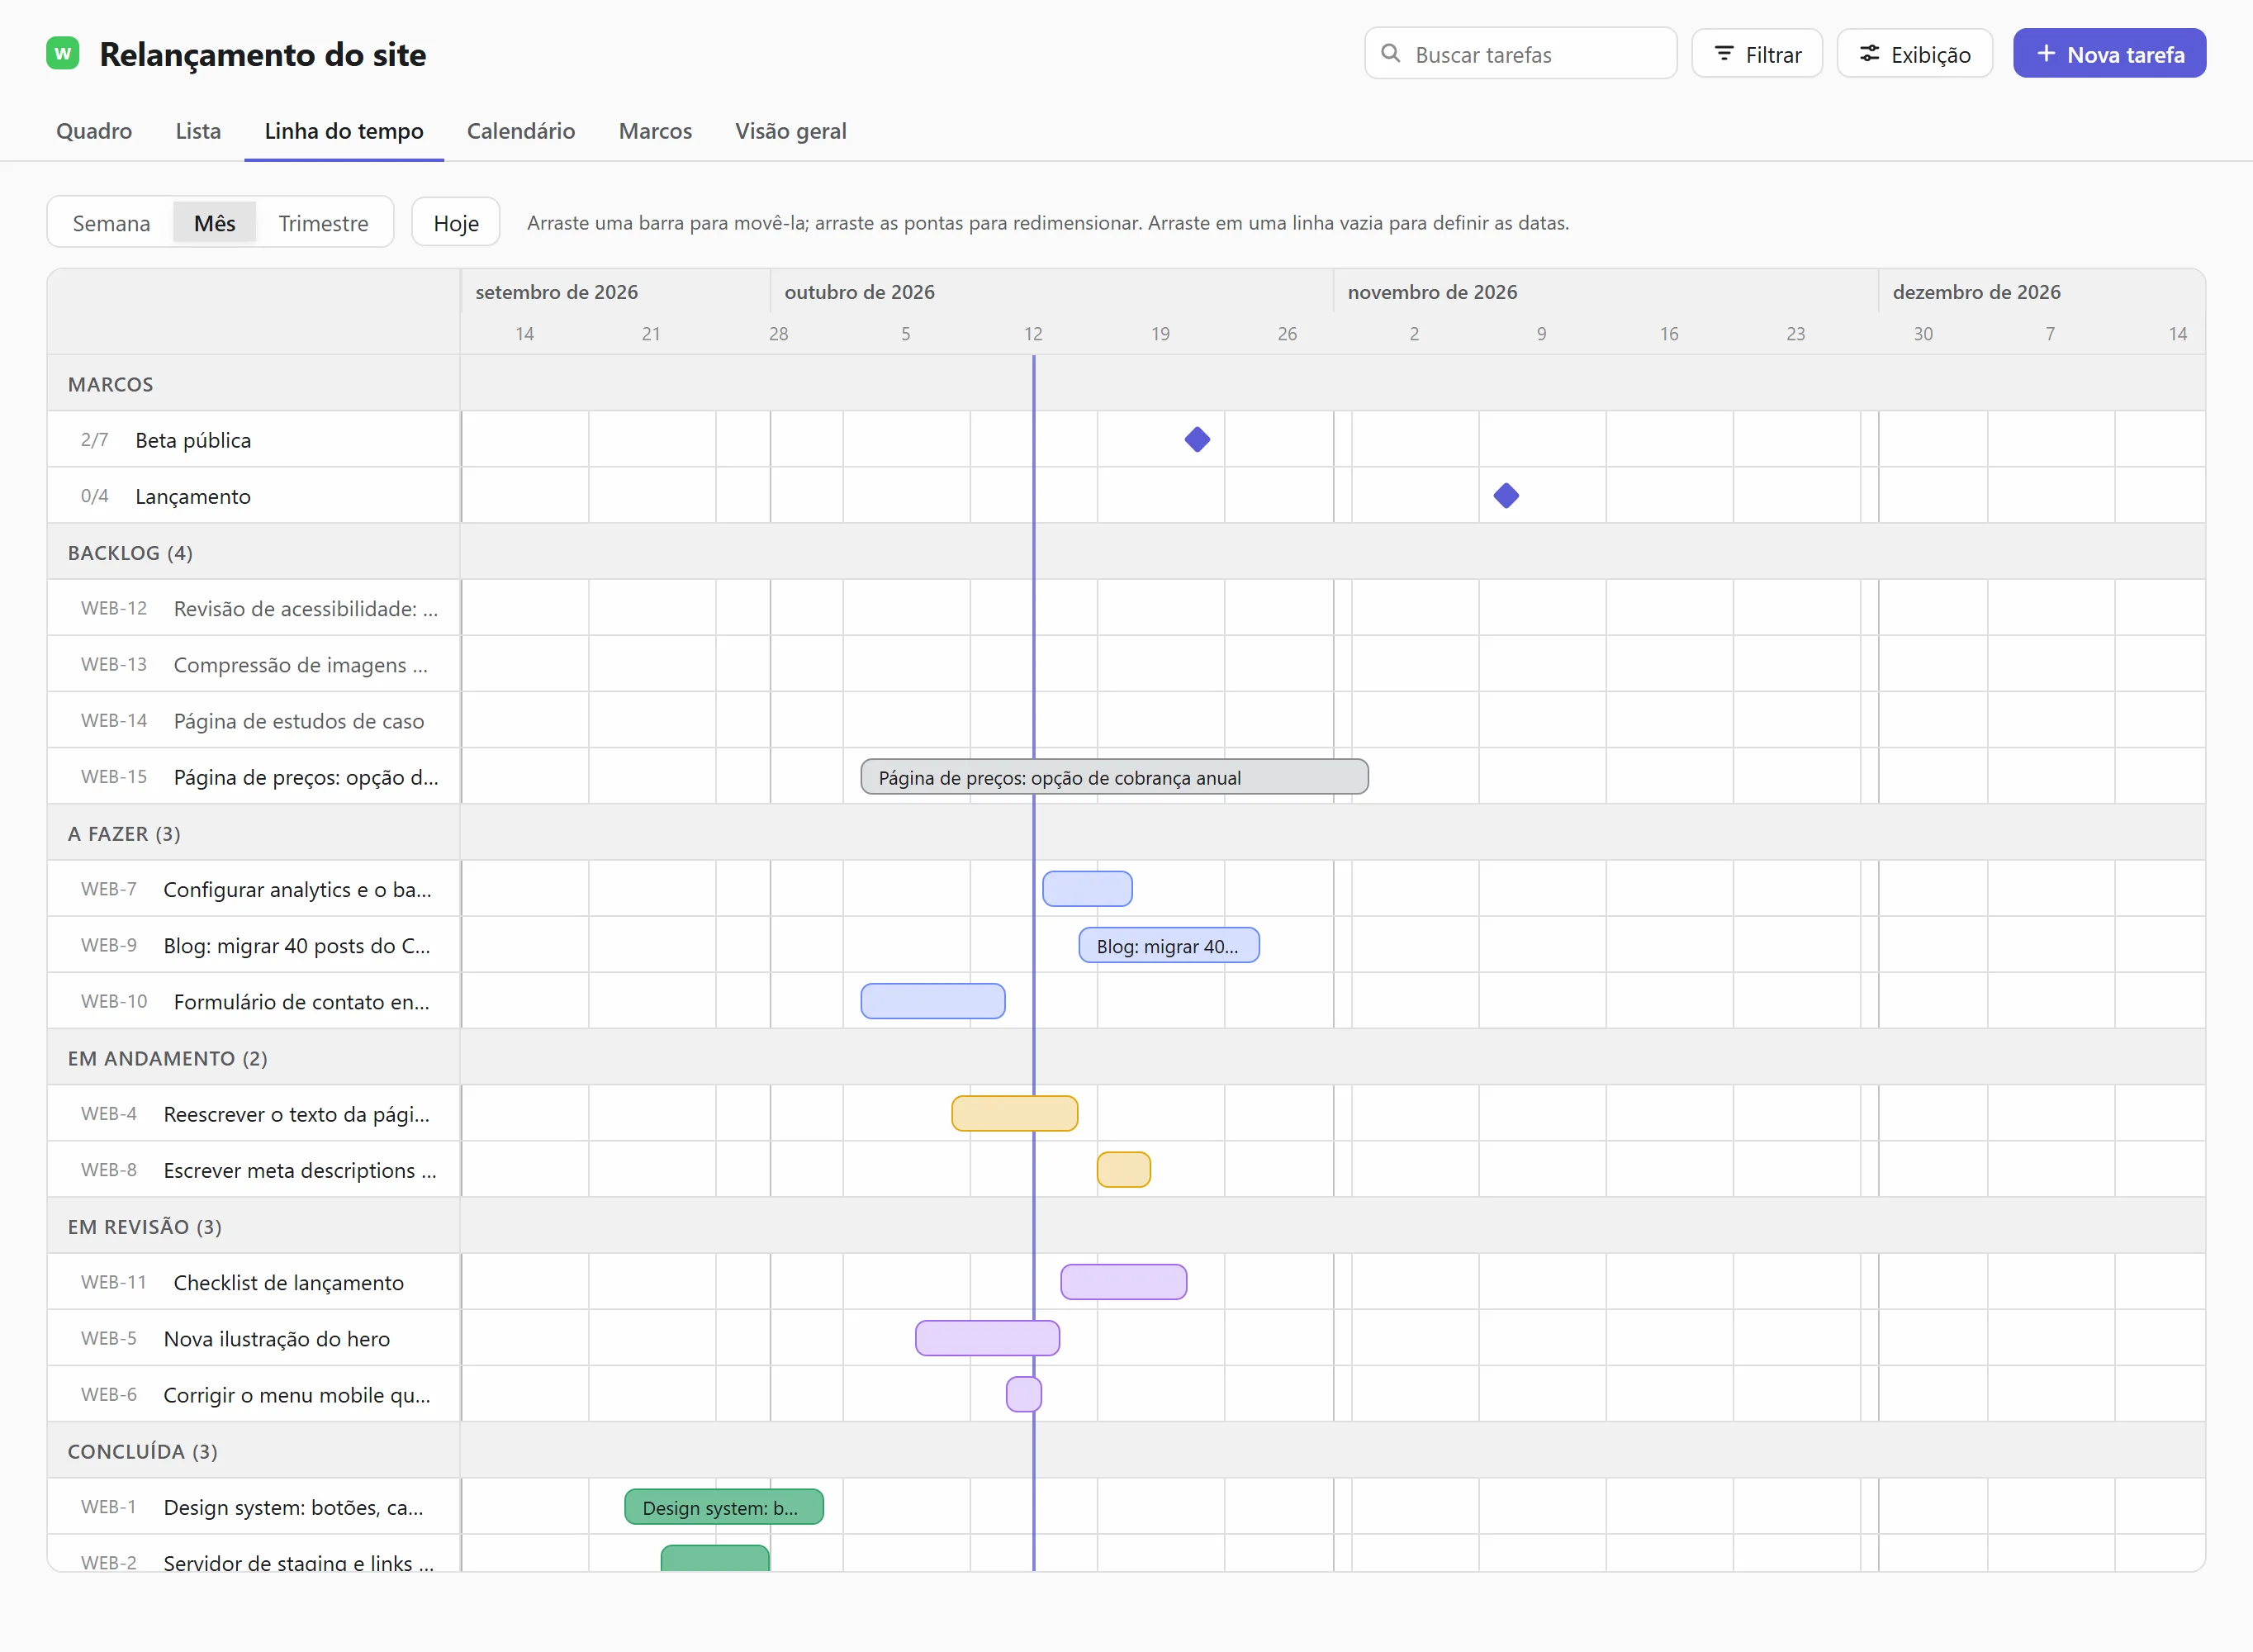Select the Linha do tempo tab

click(x=344, y=131)
